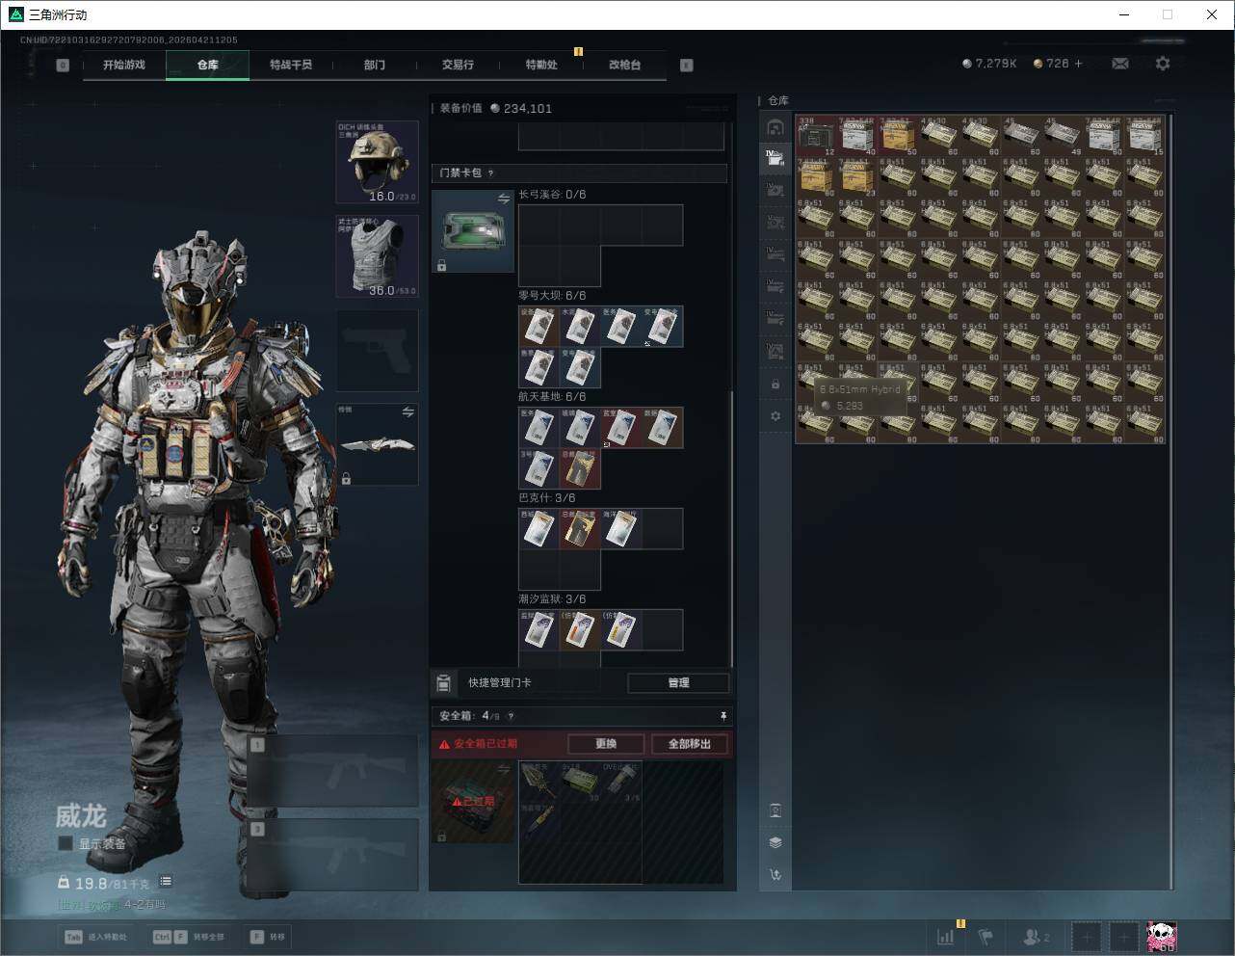Click swap arrows on the expired safe box
Image resolution: width=1235 pixels, height=956 pixels.
point(504,769)
